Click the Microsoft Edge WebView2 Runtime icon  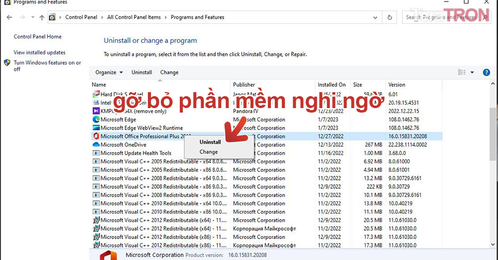click(96, 128)
